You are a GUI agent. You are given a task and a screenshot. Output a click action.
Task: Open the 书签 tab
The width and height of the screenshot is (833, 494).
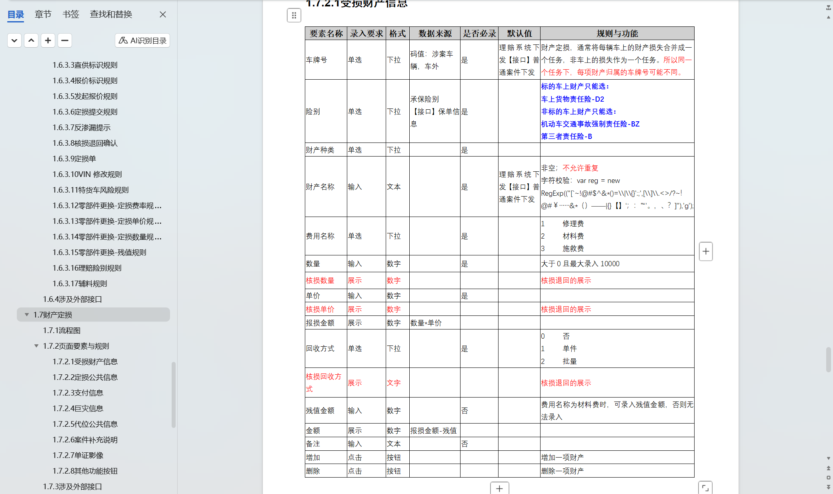[71, 14]
